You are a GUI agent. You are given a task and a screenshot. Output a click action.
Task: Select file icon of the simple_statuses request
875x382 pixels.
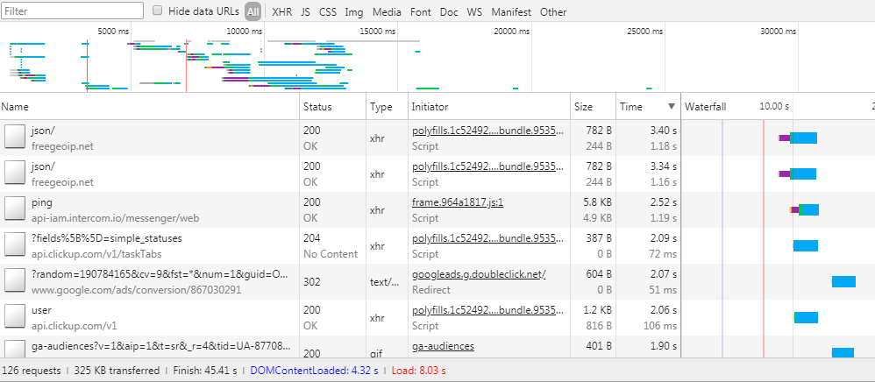coord(15,244)
